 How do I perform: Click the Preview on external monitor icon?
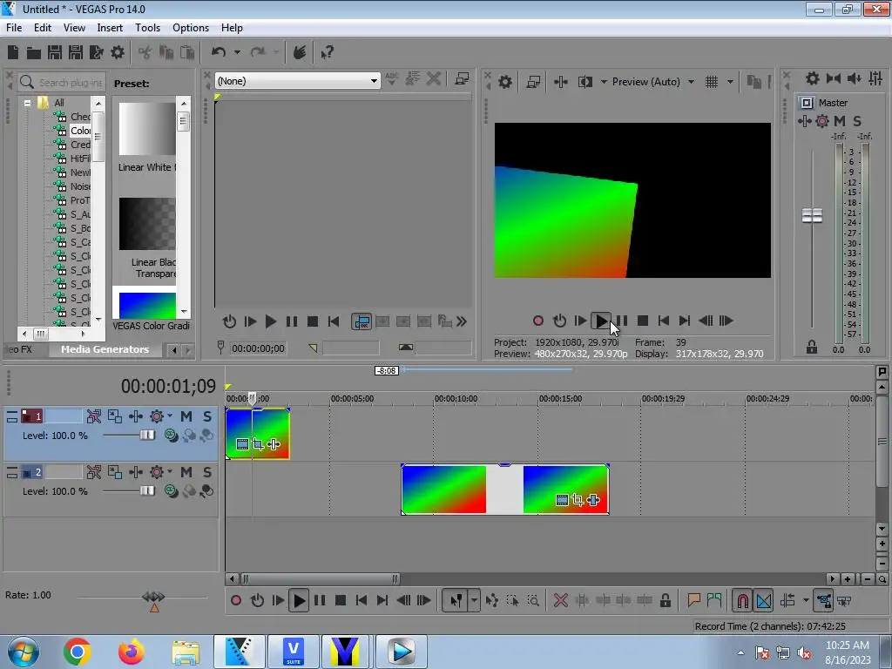533,82
